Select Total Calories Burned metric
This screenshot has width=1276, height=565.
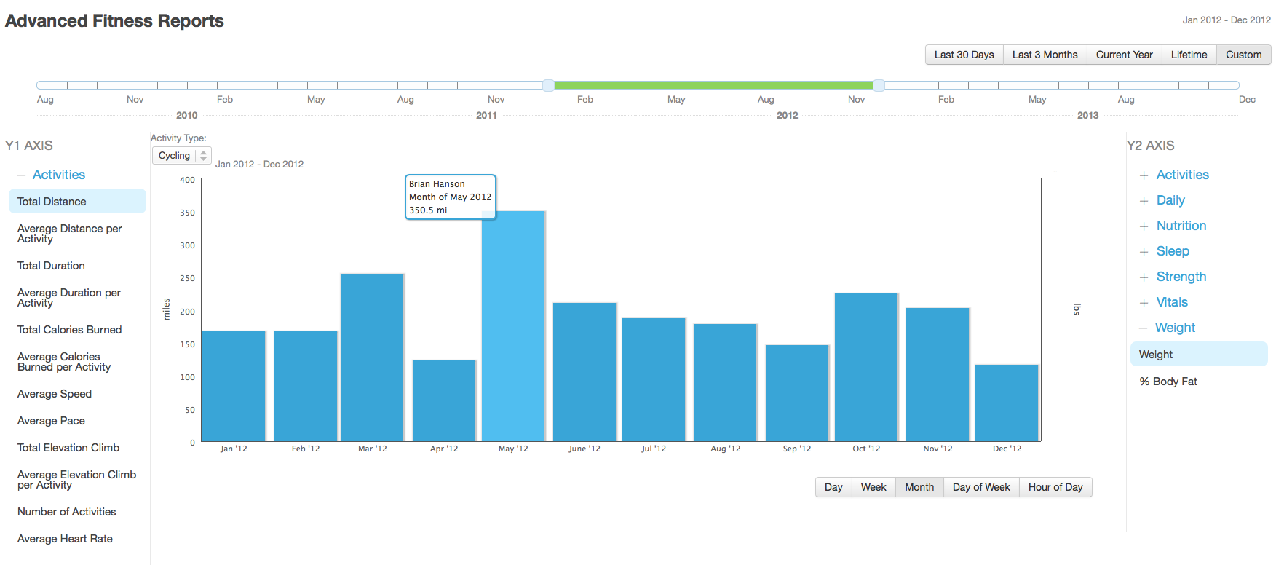(x=70, y=330)
